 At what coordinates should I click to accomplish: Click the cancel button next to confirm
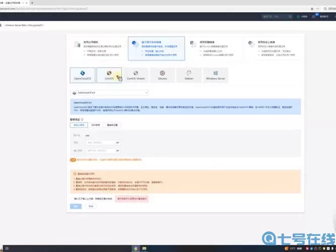pos(91,206)
